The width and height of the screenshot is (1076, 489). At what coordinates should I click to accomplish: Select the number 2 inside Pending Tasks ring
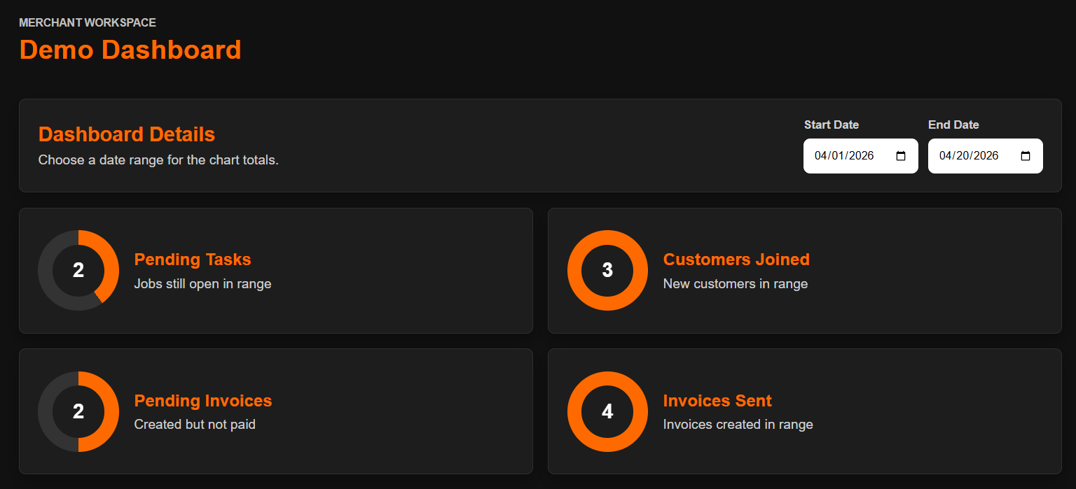[78, 271]
